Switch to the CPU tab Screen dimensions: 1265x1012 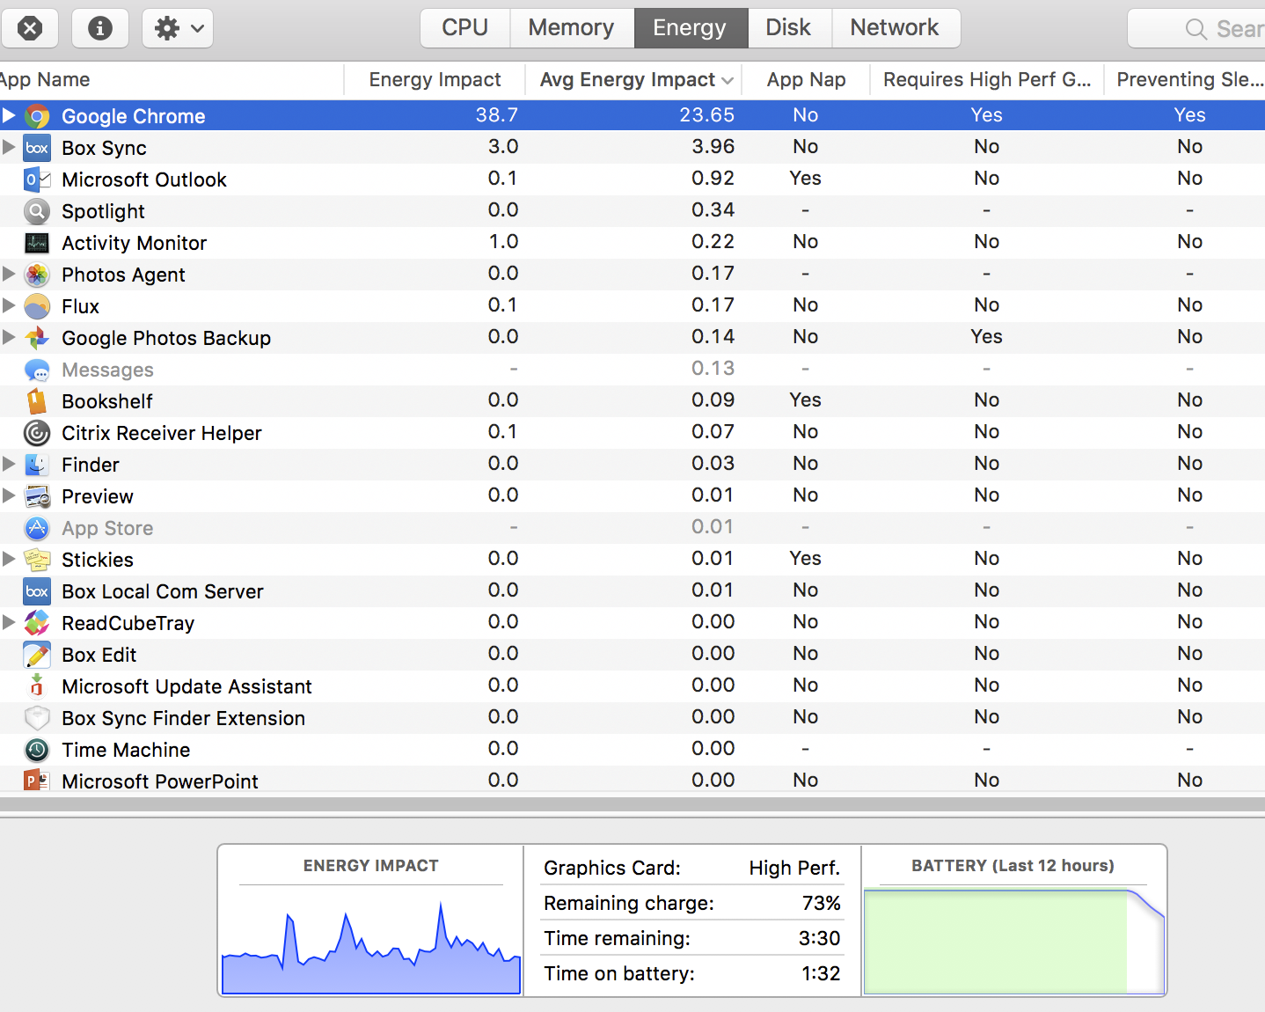464,28
